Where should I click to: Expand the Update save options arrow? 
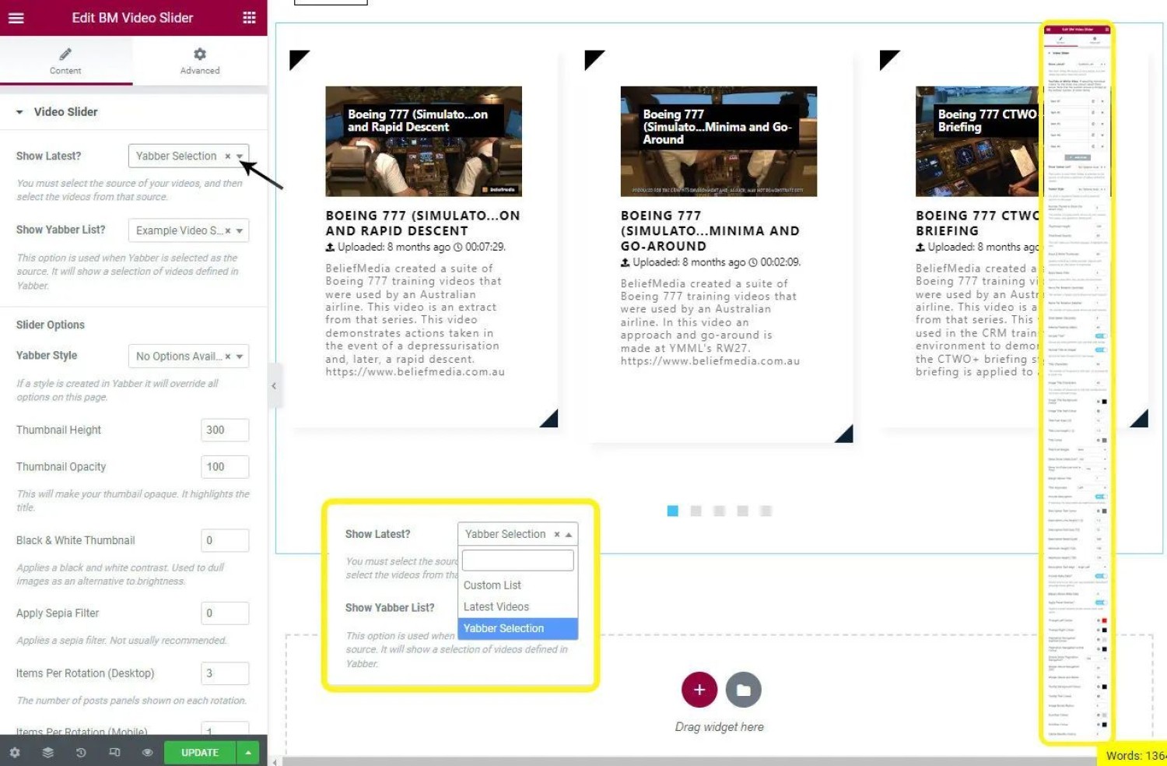point(248,753)
